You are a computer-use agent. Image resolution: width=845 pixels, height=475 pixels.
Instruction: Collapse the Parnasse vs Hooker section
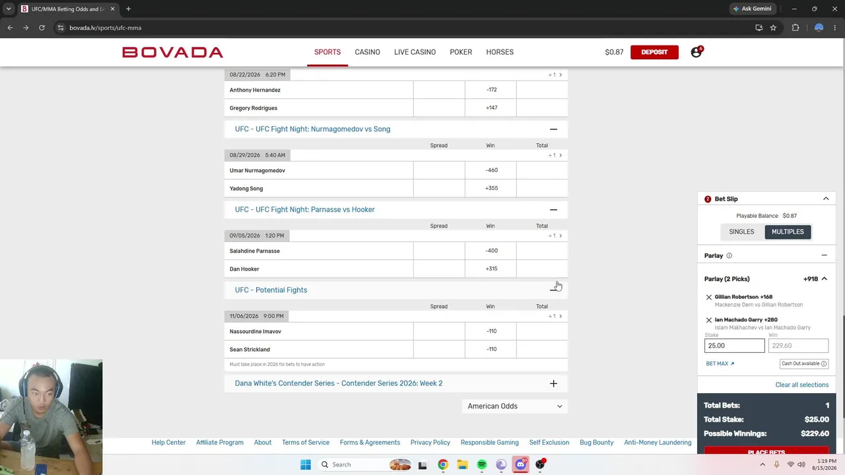coord(553,210)
